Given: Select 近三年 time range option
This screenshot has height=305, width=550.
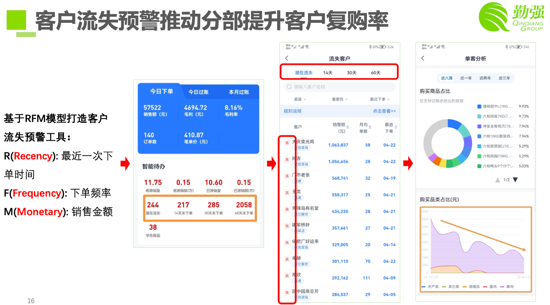Looking at the screenshot, I should [x=504, y=78].
